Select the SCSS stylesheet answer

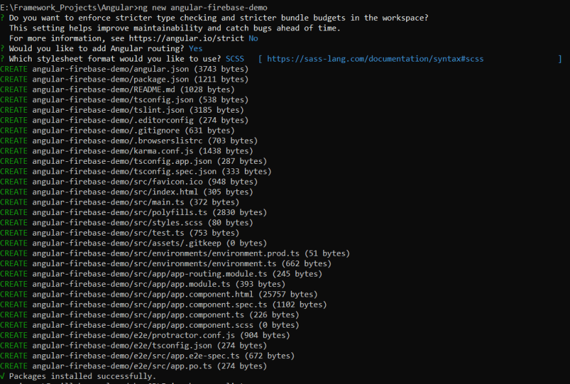click(235, 59)
